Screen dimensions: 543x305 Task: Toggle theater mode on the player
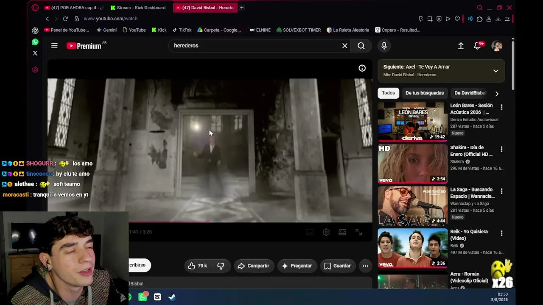pos(342,232)
